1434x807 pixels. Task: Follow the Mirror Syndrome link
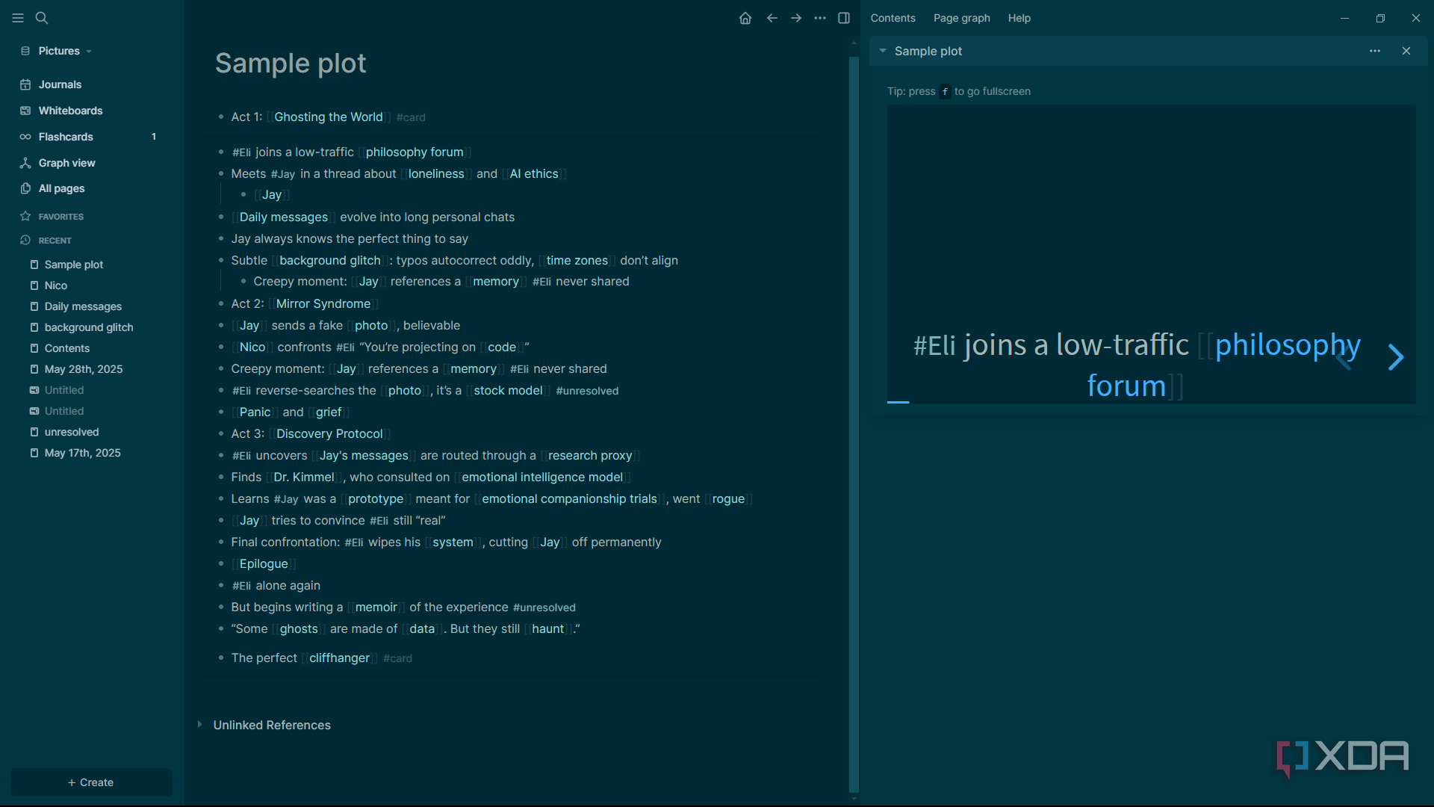(323, 303)
